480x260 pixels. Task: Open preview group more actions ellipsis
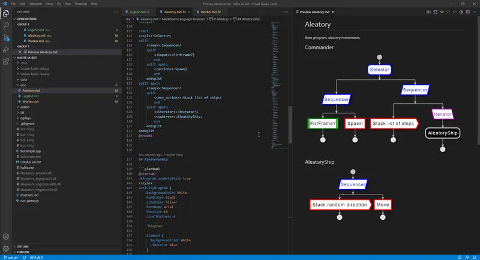tap(474, 12)
